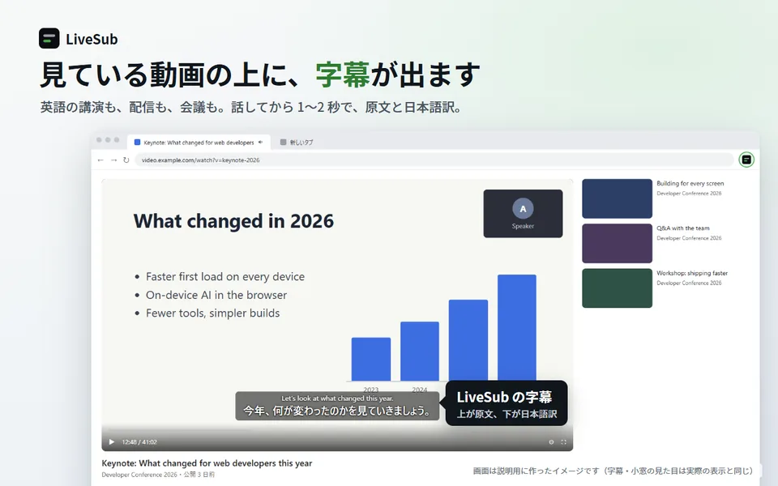Switch to the Keynote: What changed tab
Image resolution: width=778 pixels, height=486 pixels.
tap(199, 143)
